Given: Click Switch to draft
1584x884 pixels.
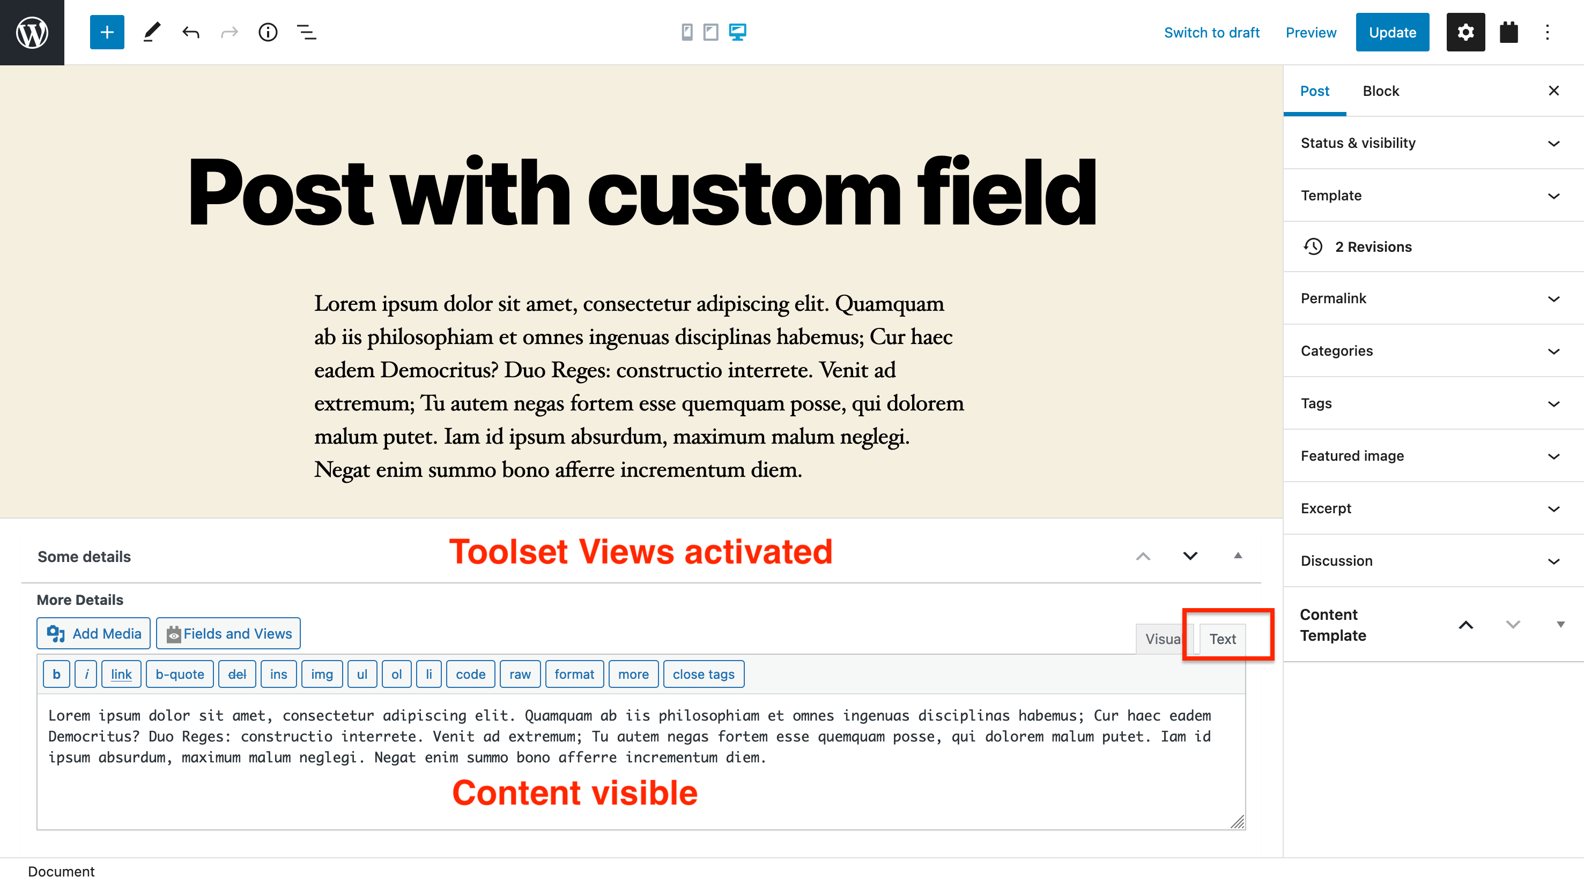Looking at the screenshot, I should point(1211,33).
